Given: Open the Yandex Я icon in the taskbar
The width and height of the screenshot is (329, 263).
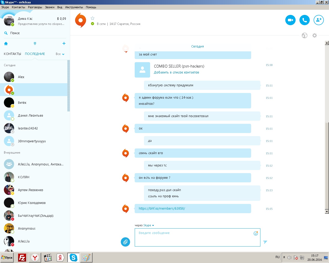Looking at the screenshot, I should click(60, 258).
